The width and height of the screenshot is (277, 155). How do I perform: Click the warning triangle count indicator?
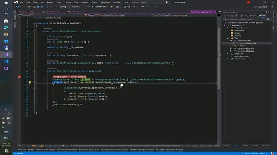[x=42, y=146]
